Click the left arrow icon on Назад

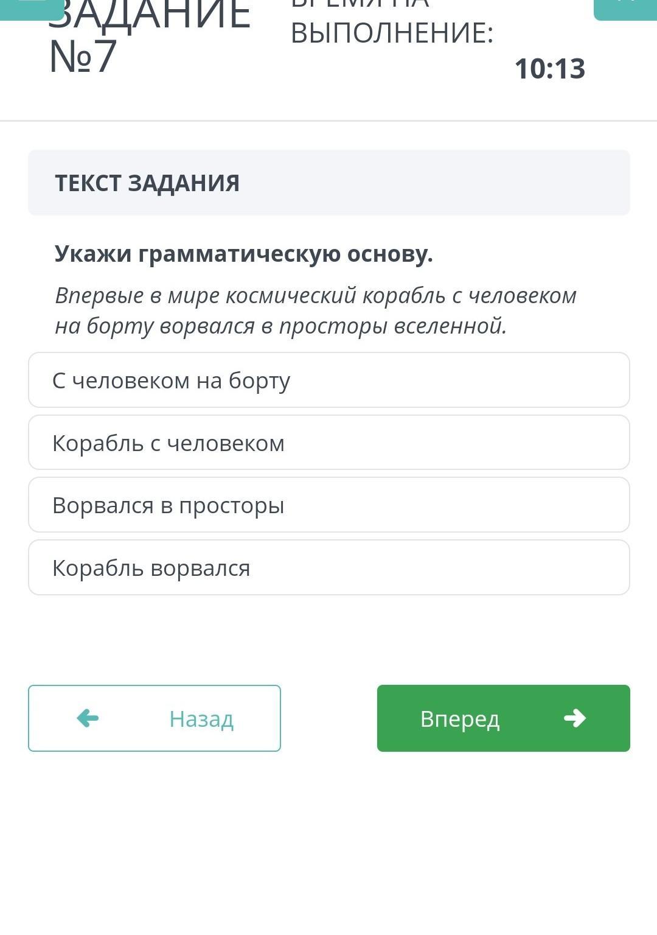click(88, 718)
